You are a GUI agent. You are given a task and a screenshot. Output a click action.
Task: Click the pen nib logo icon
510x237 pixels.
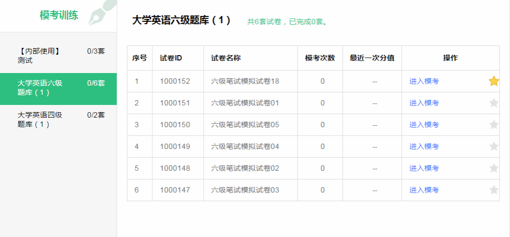102,13
